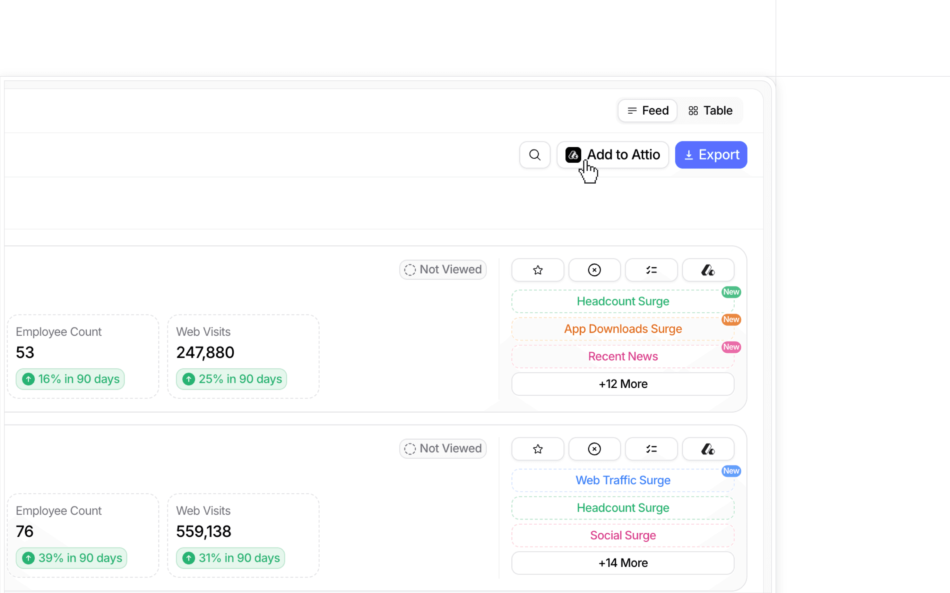Viewport: 950px width, 593px height.
Task: Open the search magnifier button
Action: [535, 155]
